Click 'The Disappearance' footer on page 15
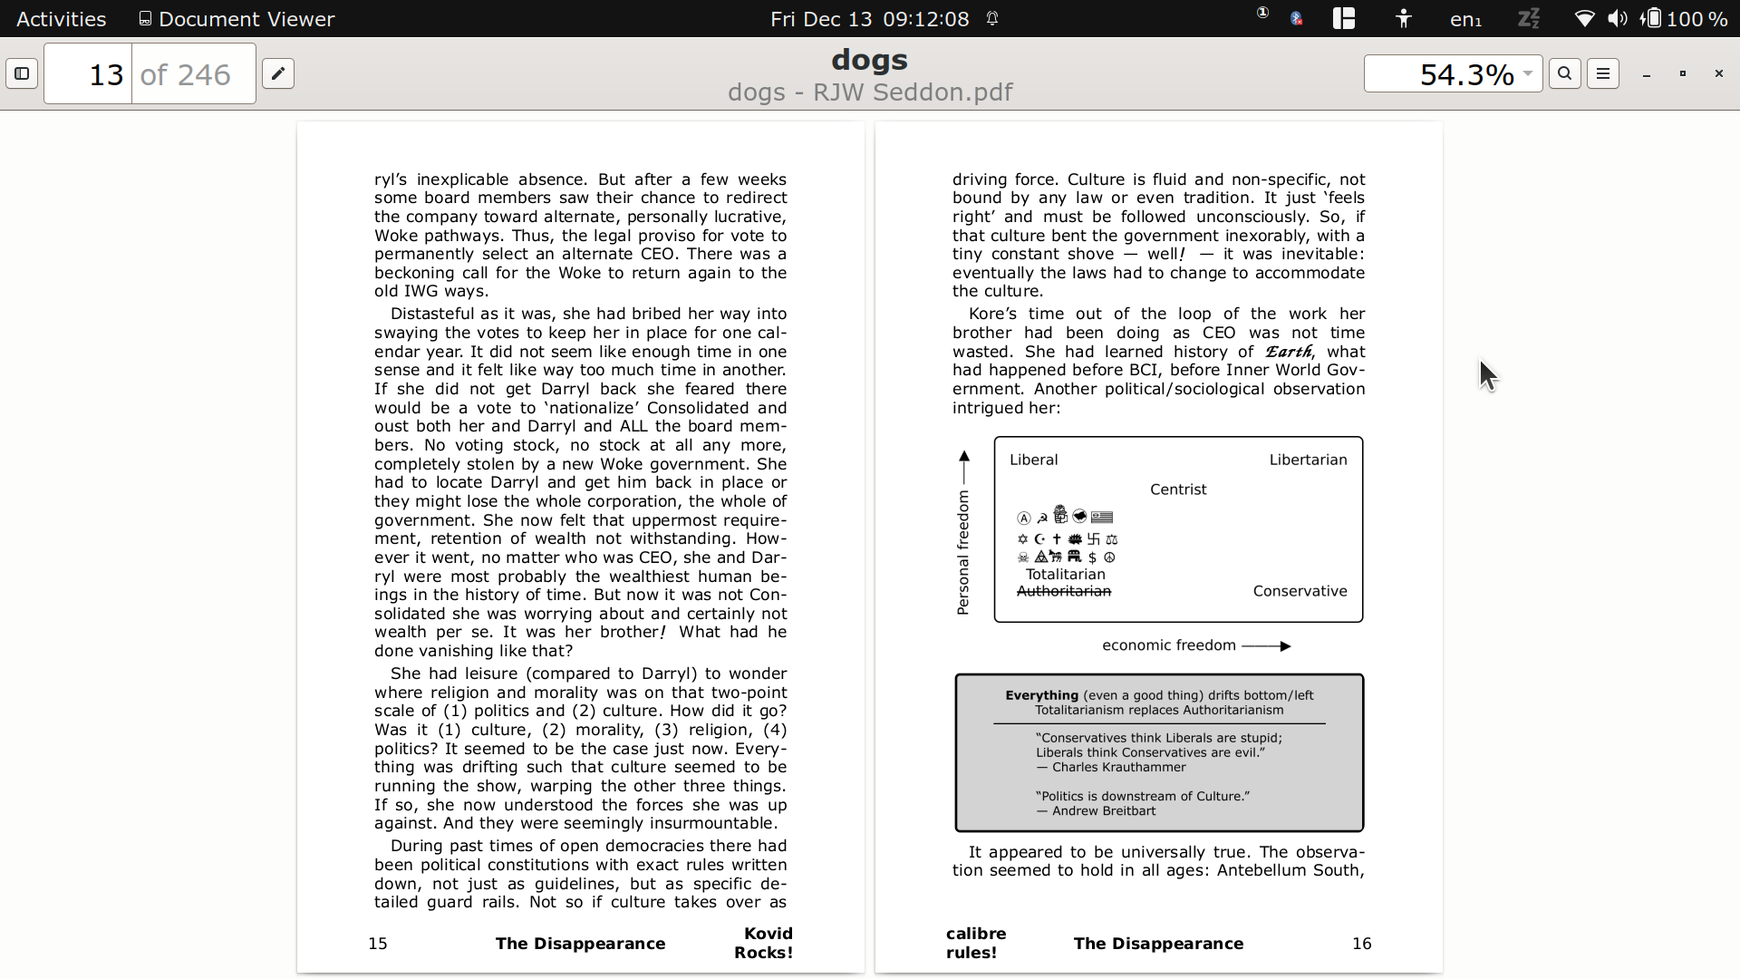This screenshot has height=979, width=1740. pos(580,944)
